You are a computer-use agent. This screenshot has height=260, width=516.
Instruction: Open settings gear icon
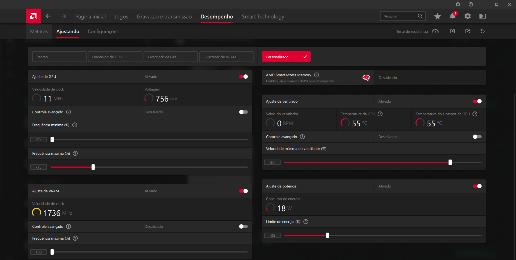[467, 16]
